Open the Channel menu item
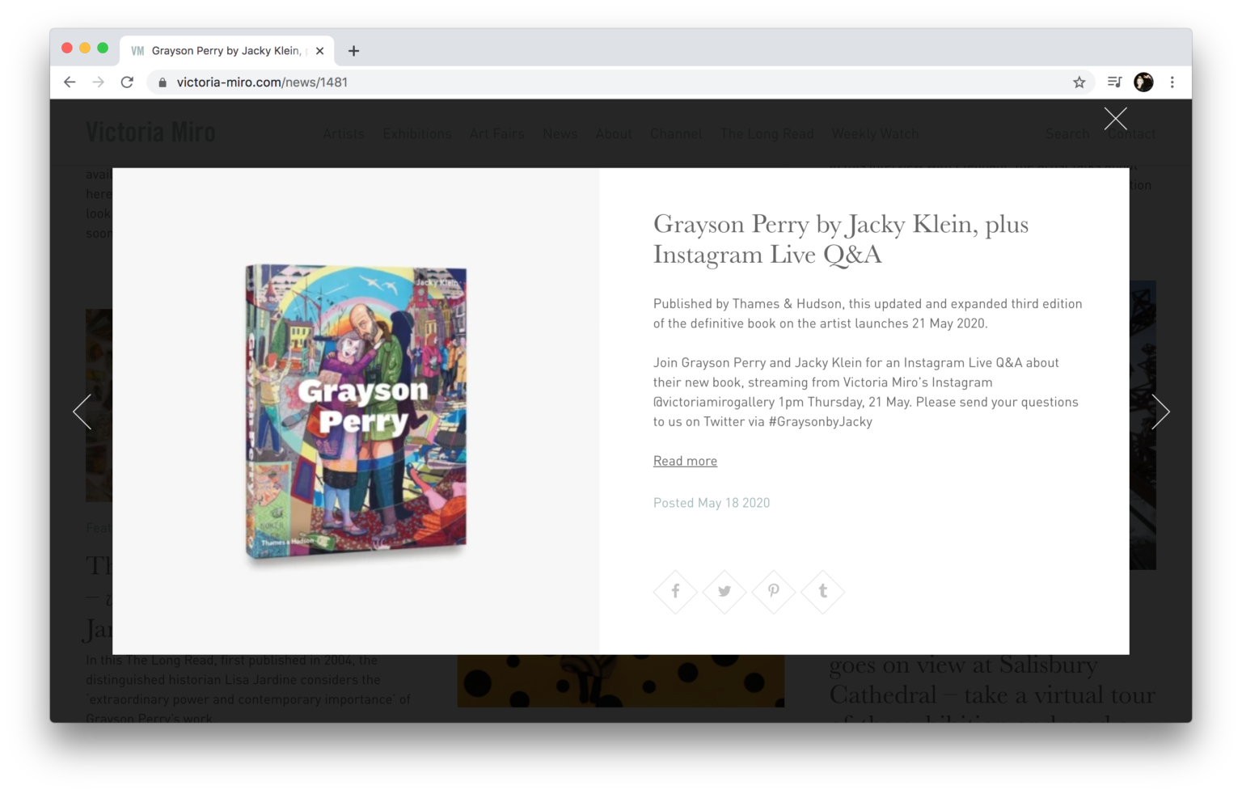 [676, 133]
